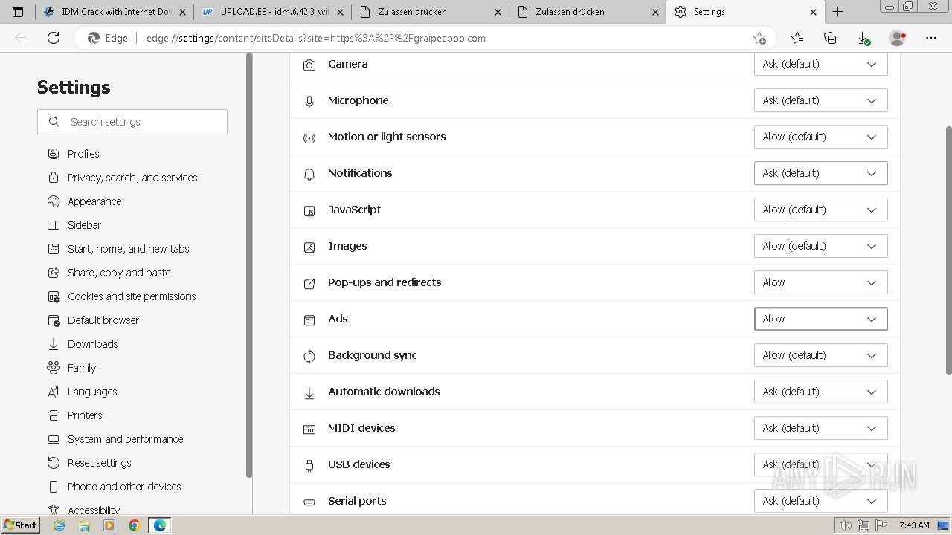The height and width of the screenshot is (535, 952).
Task: Go to Phone and other devices settings
Action: (x=124, y=487)
